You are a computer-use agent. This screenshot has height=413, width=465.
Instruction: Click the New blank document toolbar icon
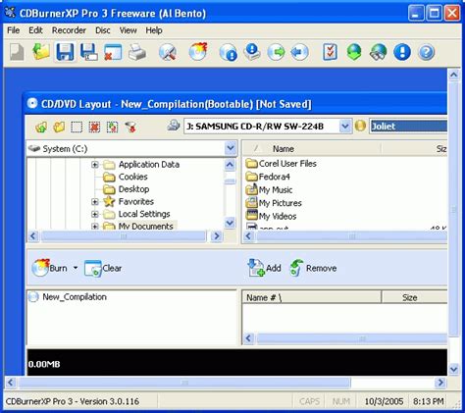tap(17, 52)
